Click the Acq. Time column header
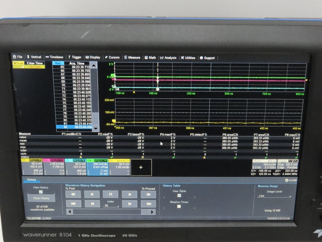 [77, 63]
